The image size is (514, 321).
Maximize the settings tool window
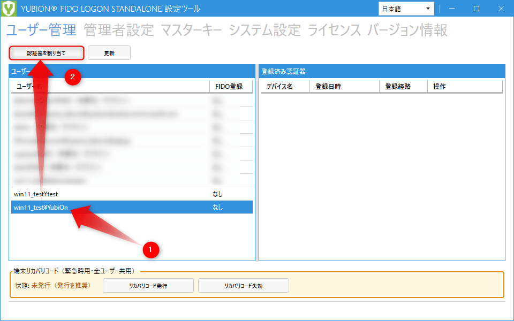coord(477,9)
